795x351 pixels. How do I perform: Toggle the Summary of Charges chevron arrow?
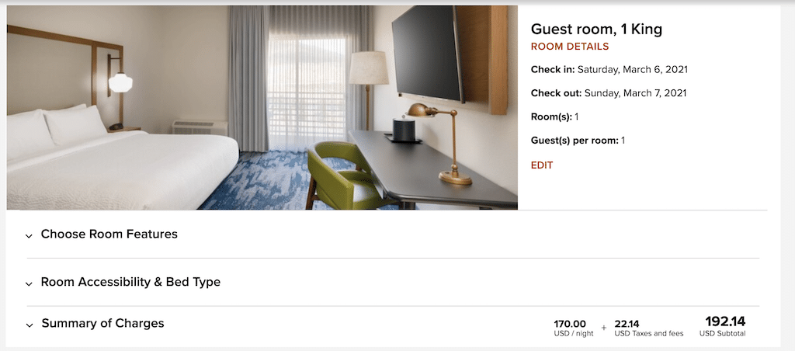(x=30, y=325)
